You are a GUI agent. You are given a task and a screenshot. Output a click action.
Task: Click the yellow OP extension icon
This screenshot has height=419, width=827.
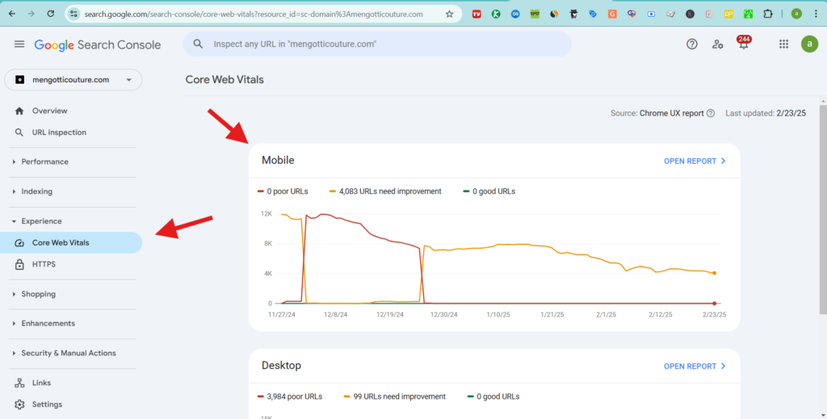coord(729,15)
